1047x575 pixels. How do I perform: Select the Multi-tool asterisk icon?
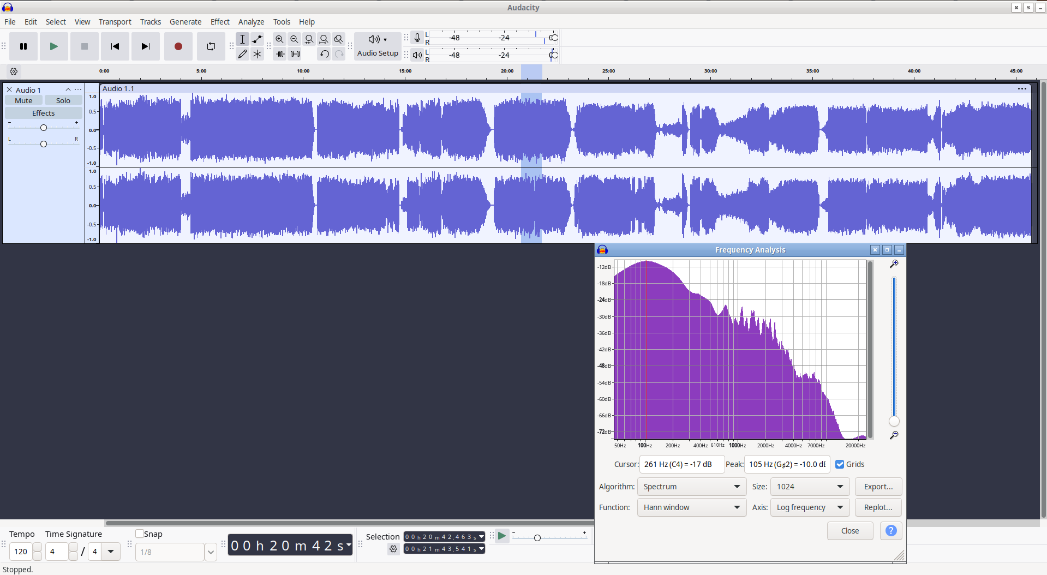coord(257,54)
